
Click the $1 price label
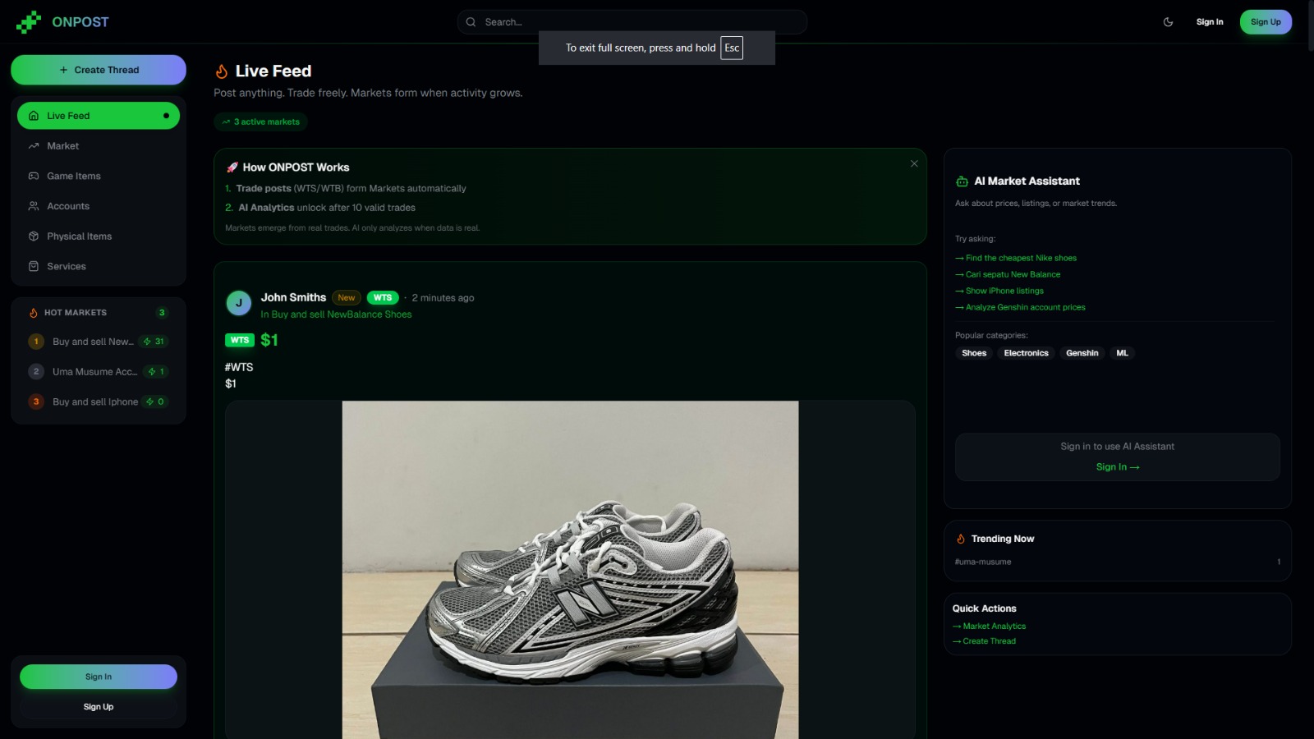point(269,340)
